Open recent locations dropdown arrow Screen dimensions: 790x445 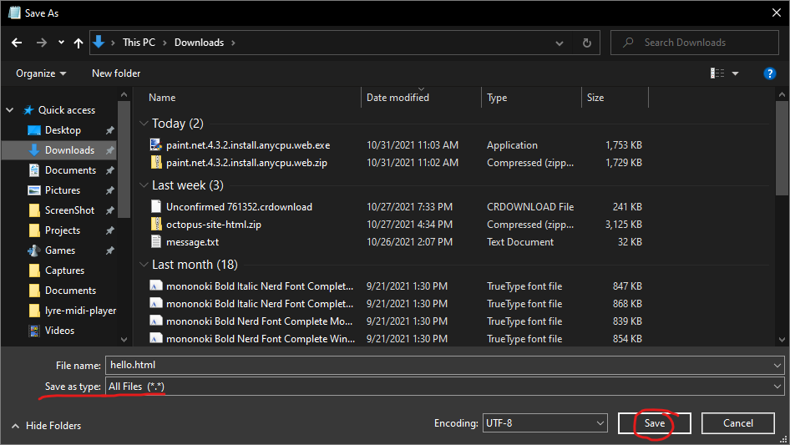pos(61,43)
